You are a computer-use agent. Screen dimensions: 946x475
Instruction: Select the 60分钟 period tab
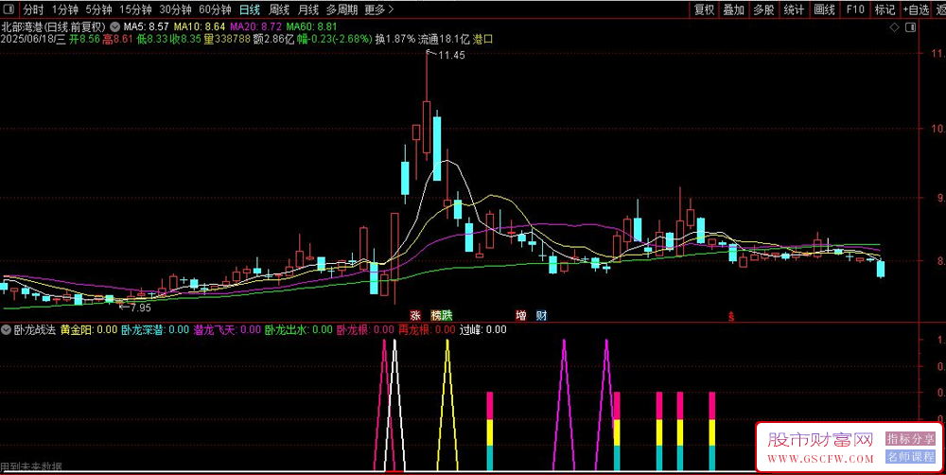click(216, 9)
